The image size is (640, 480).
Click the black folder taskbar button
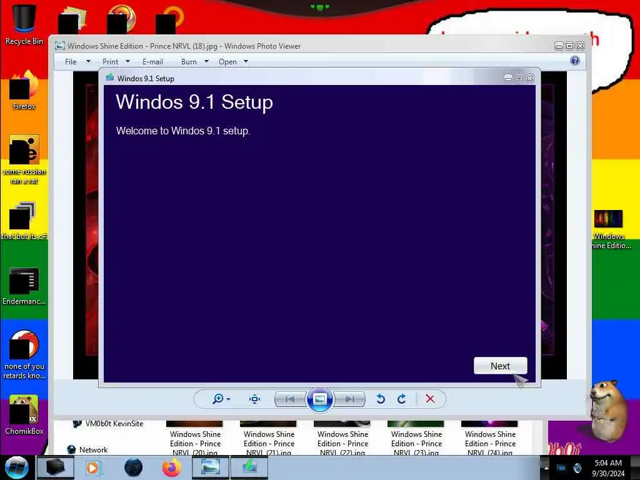tap(56, 467)
